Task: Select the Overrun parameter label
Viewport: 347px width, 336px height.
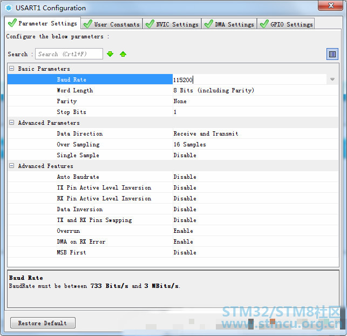Action: tap(69, 231)
